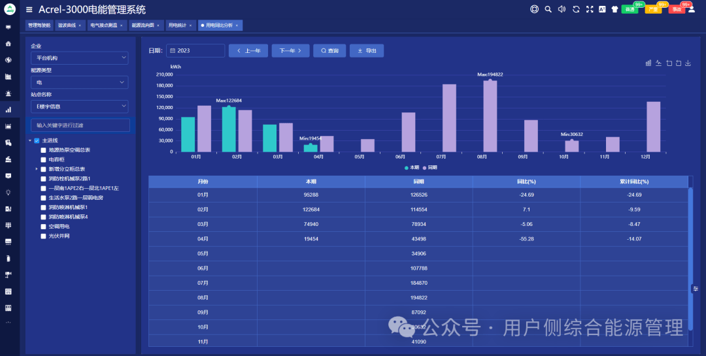This screenshot has height=356, width=706.
Task: Go to next year with 下一年
Action: pyautogui.click(x=290, y=51)
